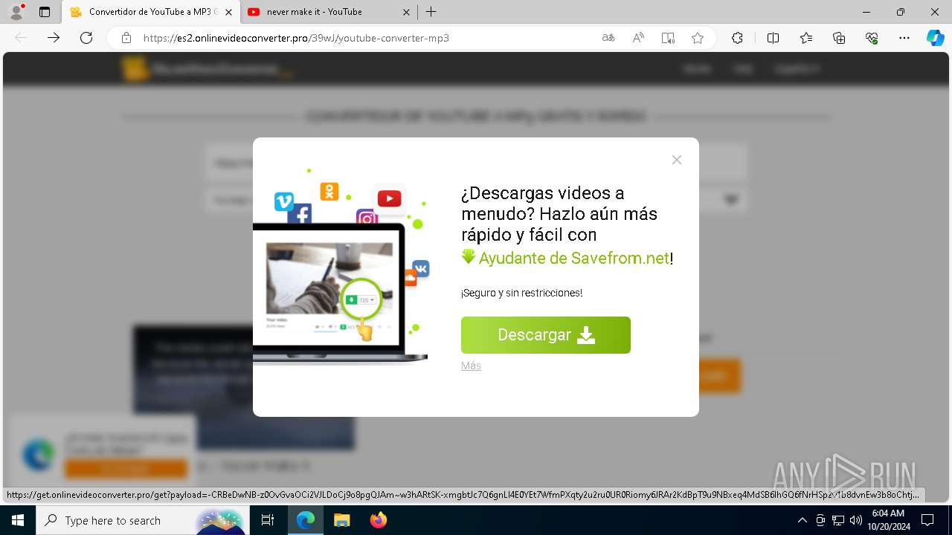Screen dimensions: 952x535
Task: Click the Facebook icon in popup illustration
Action: pyautogui.click(x=300, y=214)
